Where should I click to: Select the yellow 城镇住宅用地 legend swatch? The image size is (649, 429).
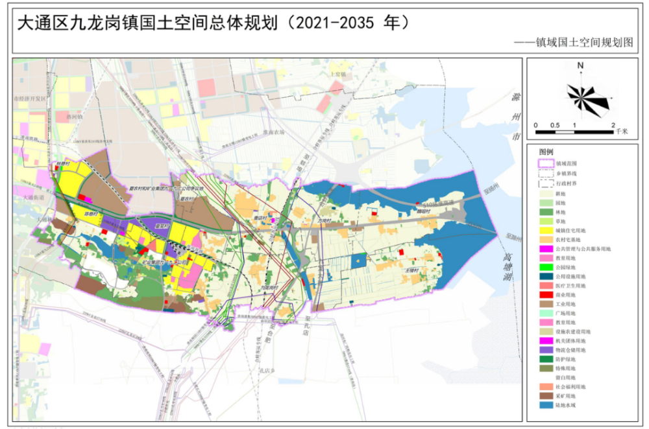tap(544, 230)
